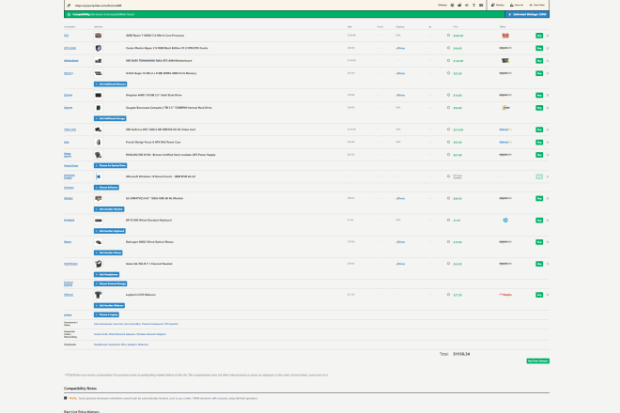Buy the EVGA power supply
The width and height of the screenshot is (620, 413).
tap(539, 155)
